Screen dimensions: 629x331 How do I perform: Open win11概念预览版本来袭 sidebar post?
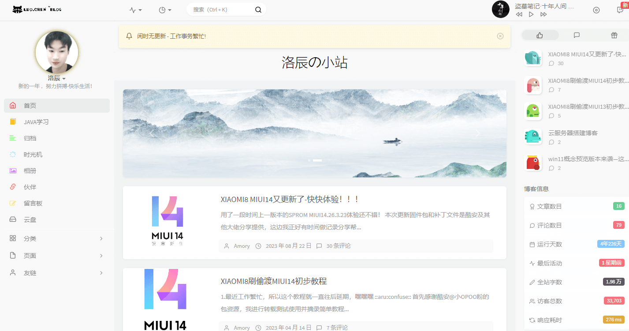pyautogui.click(x=588, y=159)
